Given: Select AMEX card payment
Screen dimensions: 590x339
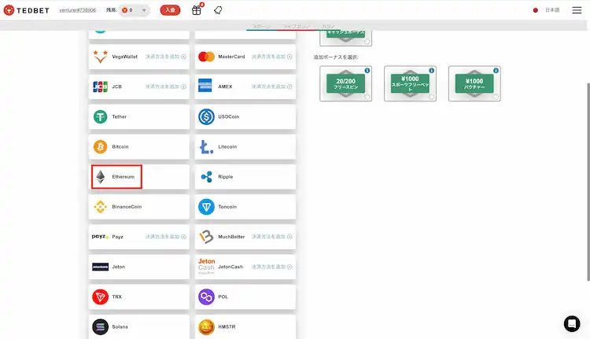Looking at the screenshot, I should 245,87.
